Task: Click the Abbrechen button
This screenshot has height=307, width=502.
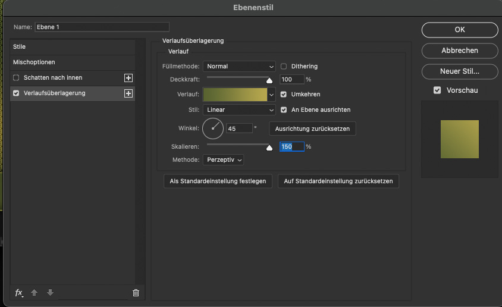Action: click(460, 51)
